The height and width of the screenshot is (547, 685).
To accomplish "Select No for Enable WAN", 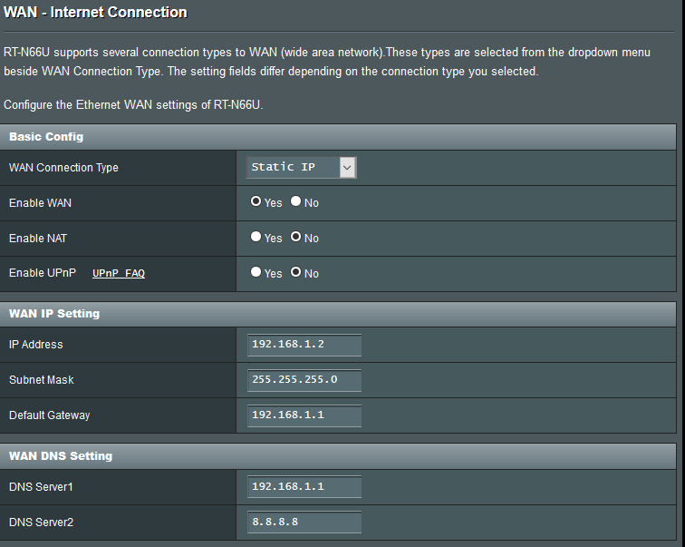I will click(x=296, y=202).
